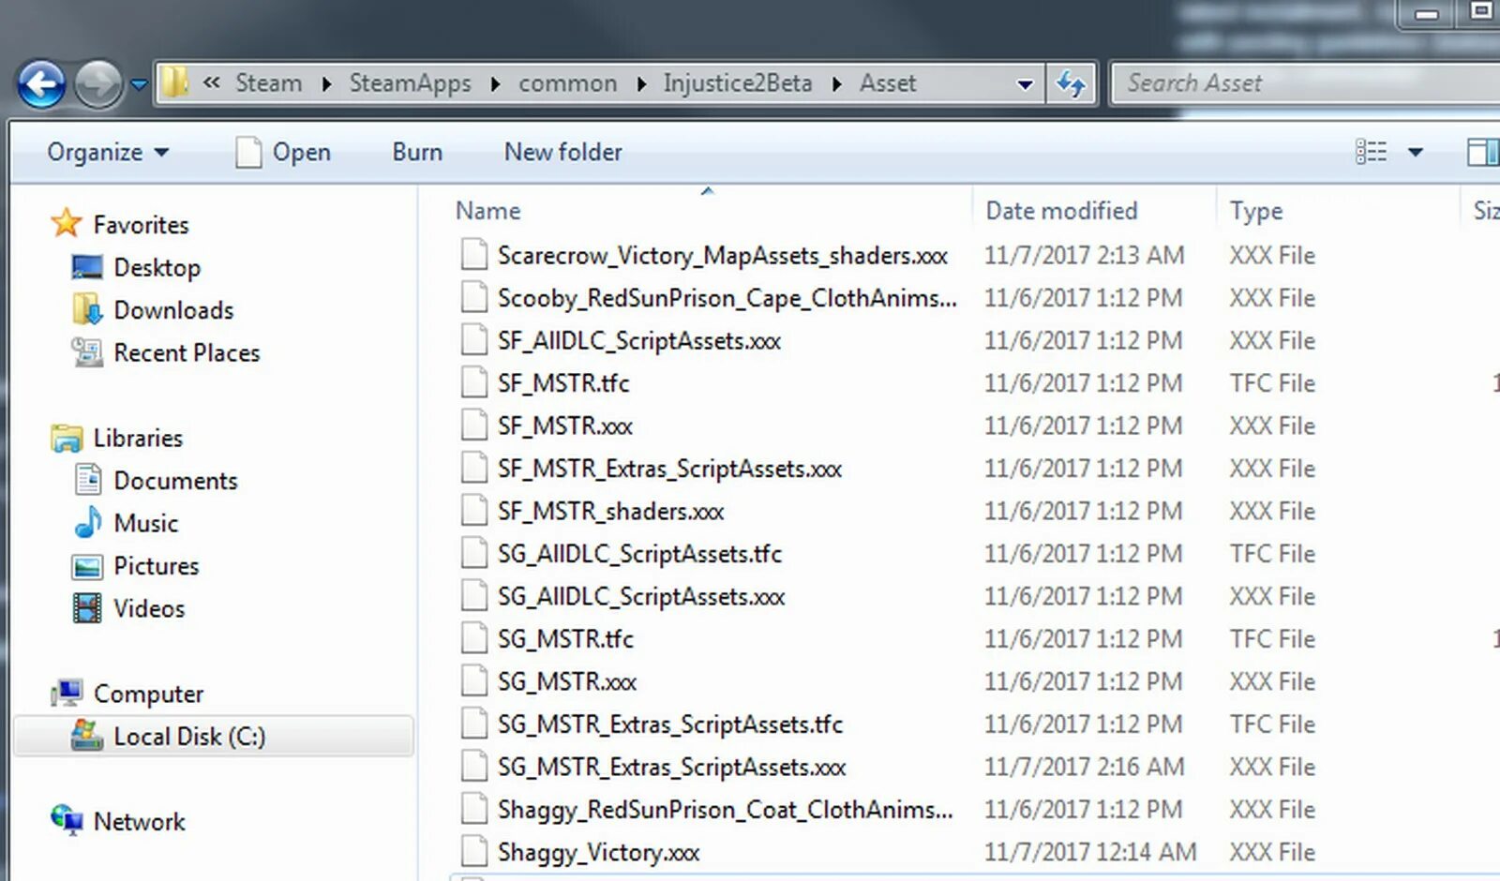Navigate to common in the breadcrumb
Viewport: 1500px width, 881px height.
tap(567, 83)
